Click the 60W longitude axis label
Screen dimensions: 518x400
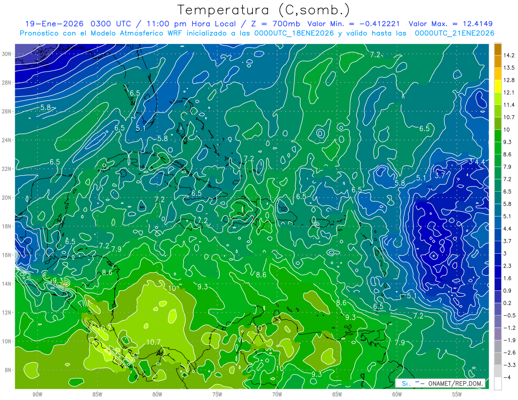[x=397, y=394]
